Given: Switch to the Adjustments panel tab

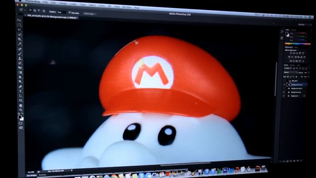Looking at the screenshot, I should tap(289, 47).
